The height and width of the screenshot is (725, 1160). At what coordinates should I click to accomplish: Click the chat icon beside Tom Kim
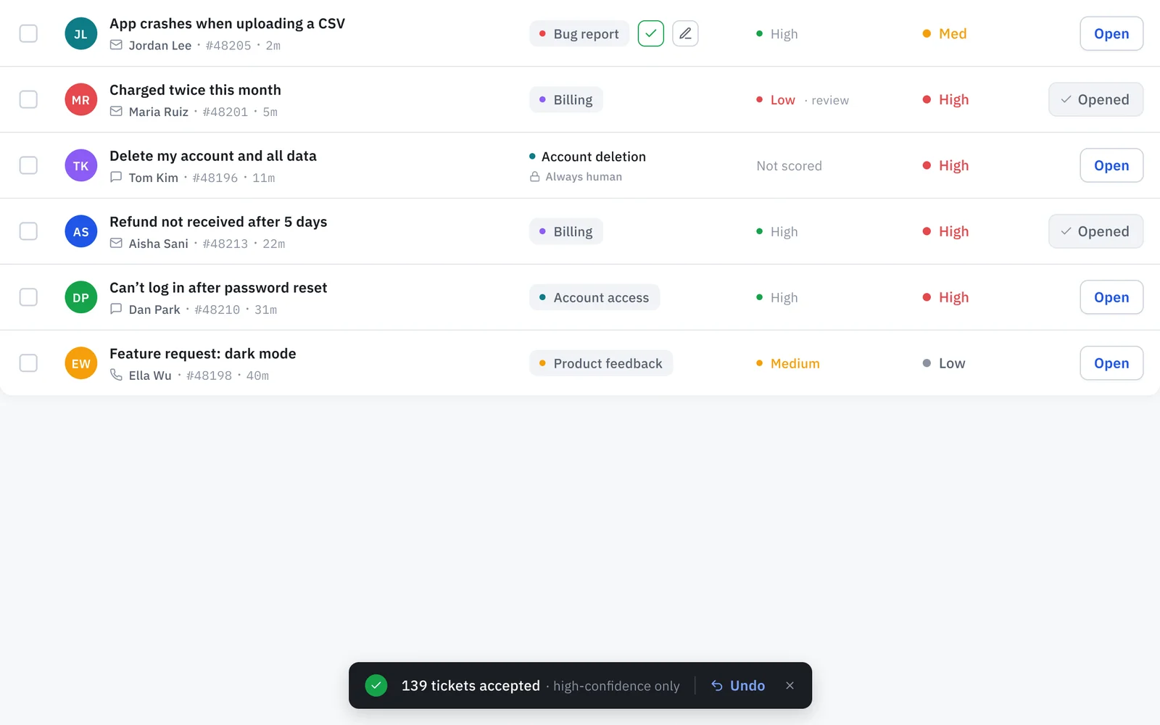(x=116, y=177)
